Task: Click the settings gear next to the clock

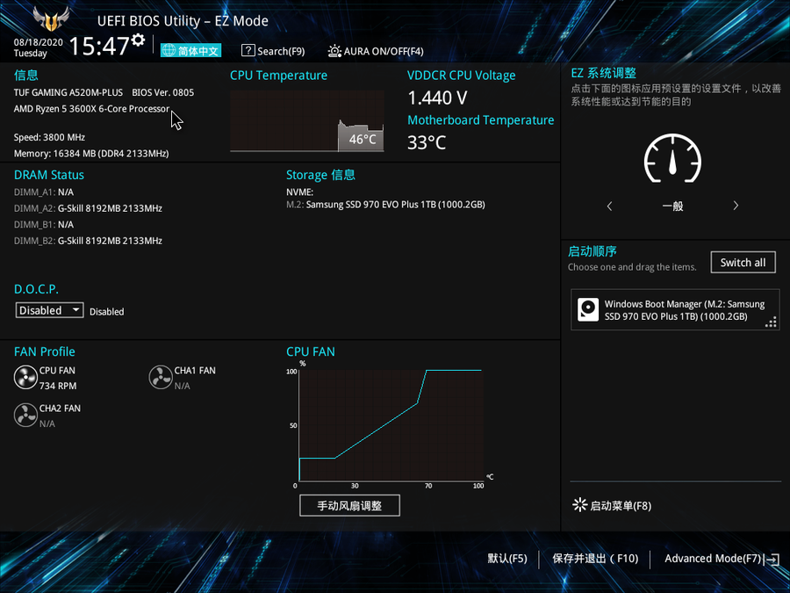Action: pos(138,41)
